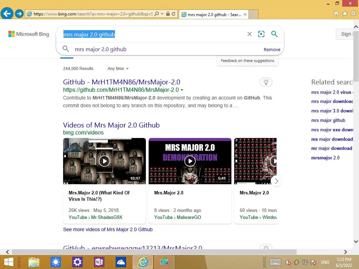
Task: Click the lightbulb icon beside first GitHub result
Action: 266,82
